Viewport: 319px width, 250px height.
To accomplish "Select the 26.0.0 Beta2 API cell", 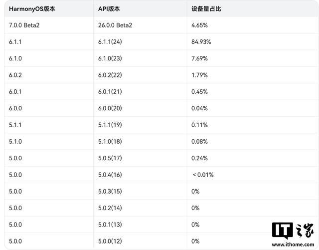I will pos(115,25).
